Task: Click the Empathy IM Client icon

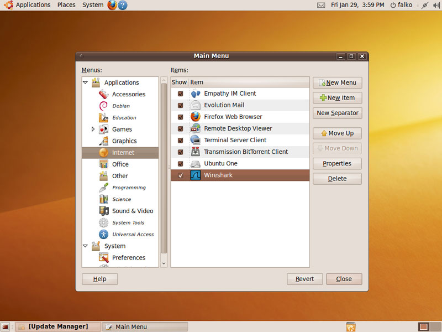Action: pos(196,94)
